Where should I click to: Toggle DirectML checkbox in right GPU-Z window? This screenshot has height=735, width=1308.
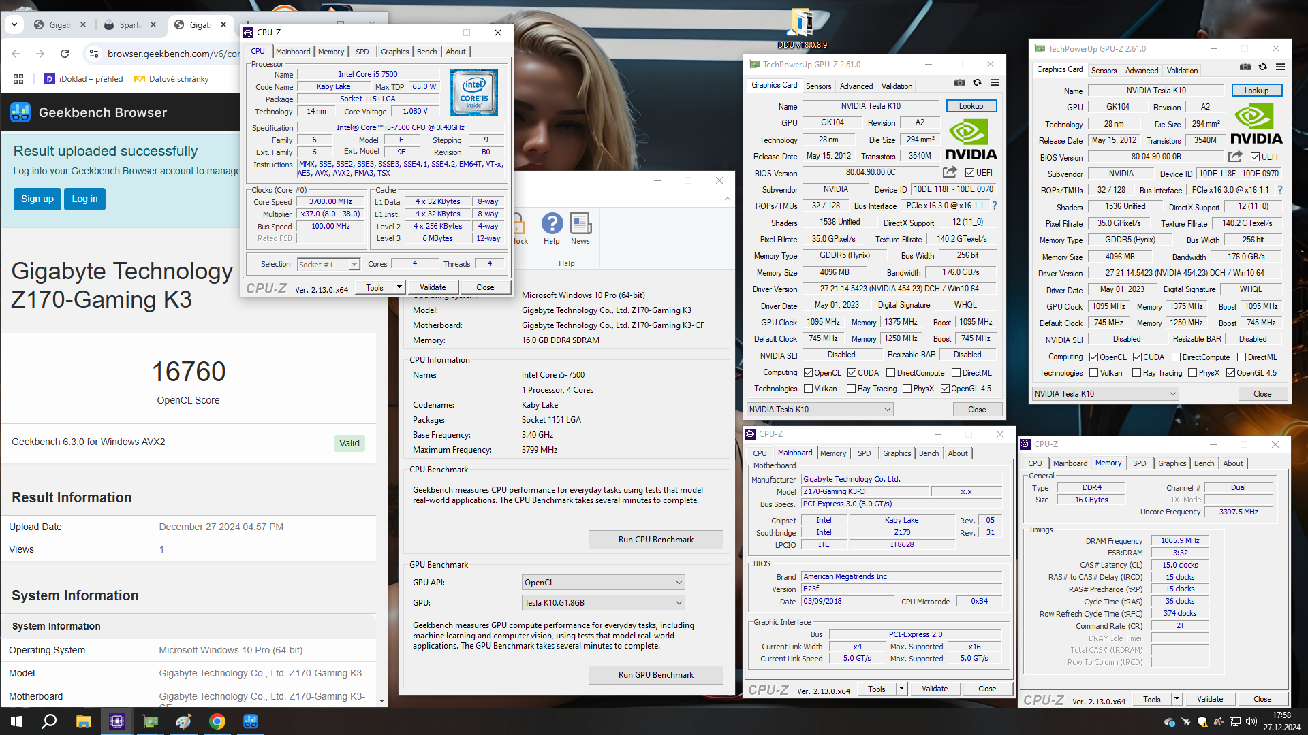[x=1242, y=357]
